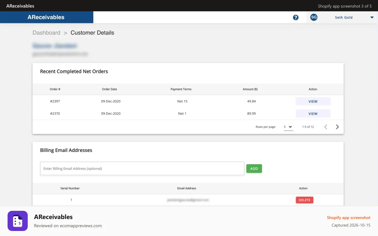Click the 1-5 of 12 pagination text

(308, 127)
